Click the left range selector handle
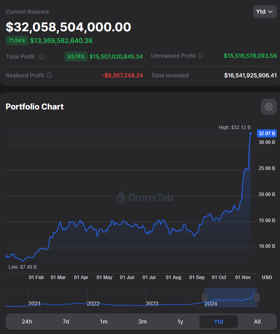Viewport: 280px width, 334px height. click(x=205, y=298)
